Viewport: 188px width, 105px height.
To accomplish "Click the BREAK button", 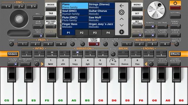I will (123, 54).
